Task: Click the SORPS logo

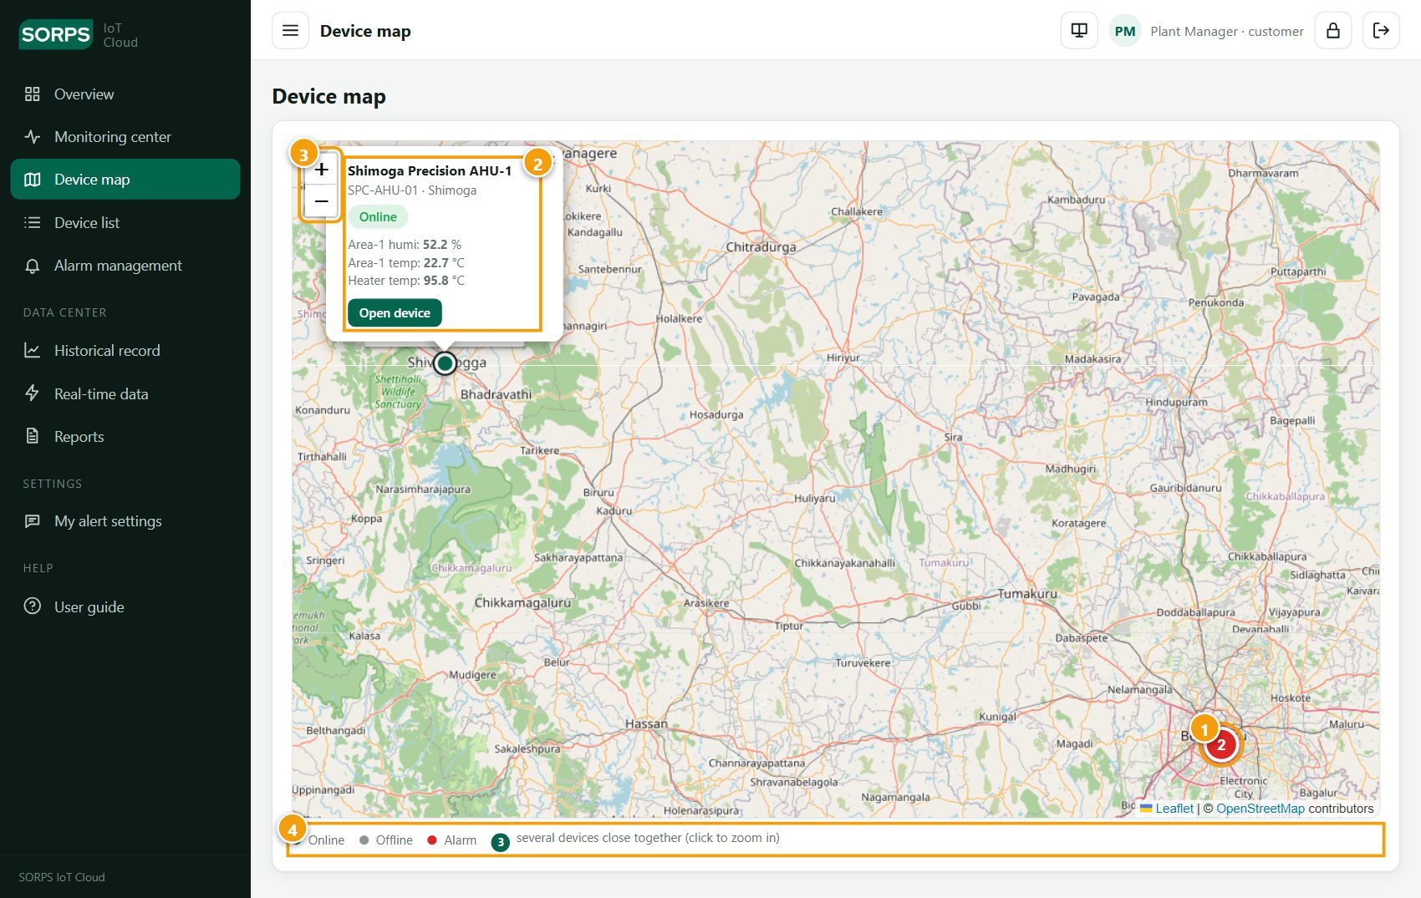Action: point(56,34)
